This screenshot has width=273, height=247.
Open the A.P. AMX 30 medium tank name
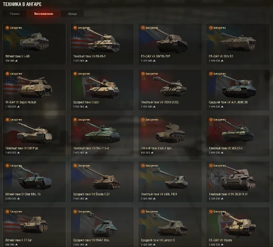[x=228, y=102]
